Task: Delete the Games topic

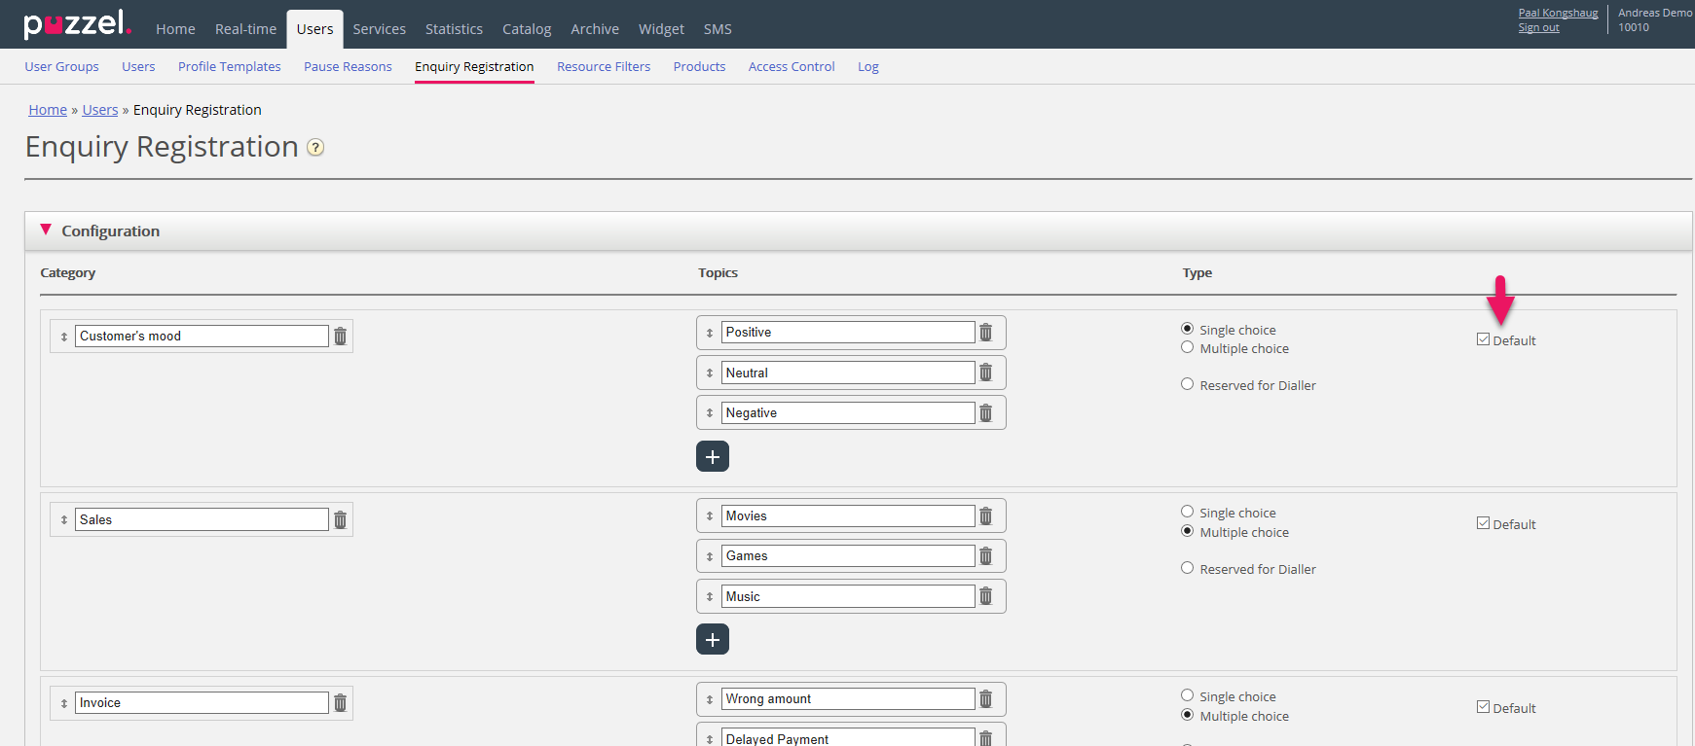Action: 985,556
